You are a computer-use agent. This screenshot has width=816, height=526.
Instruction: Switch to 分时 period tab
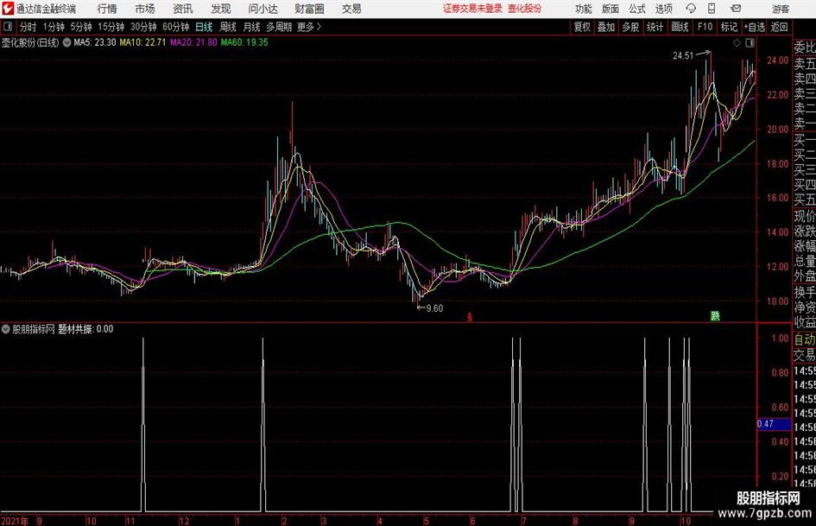(28, 27)
